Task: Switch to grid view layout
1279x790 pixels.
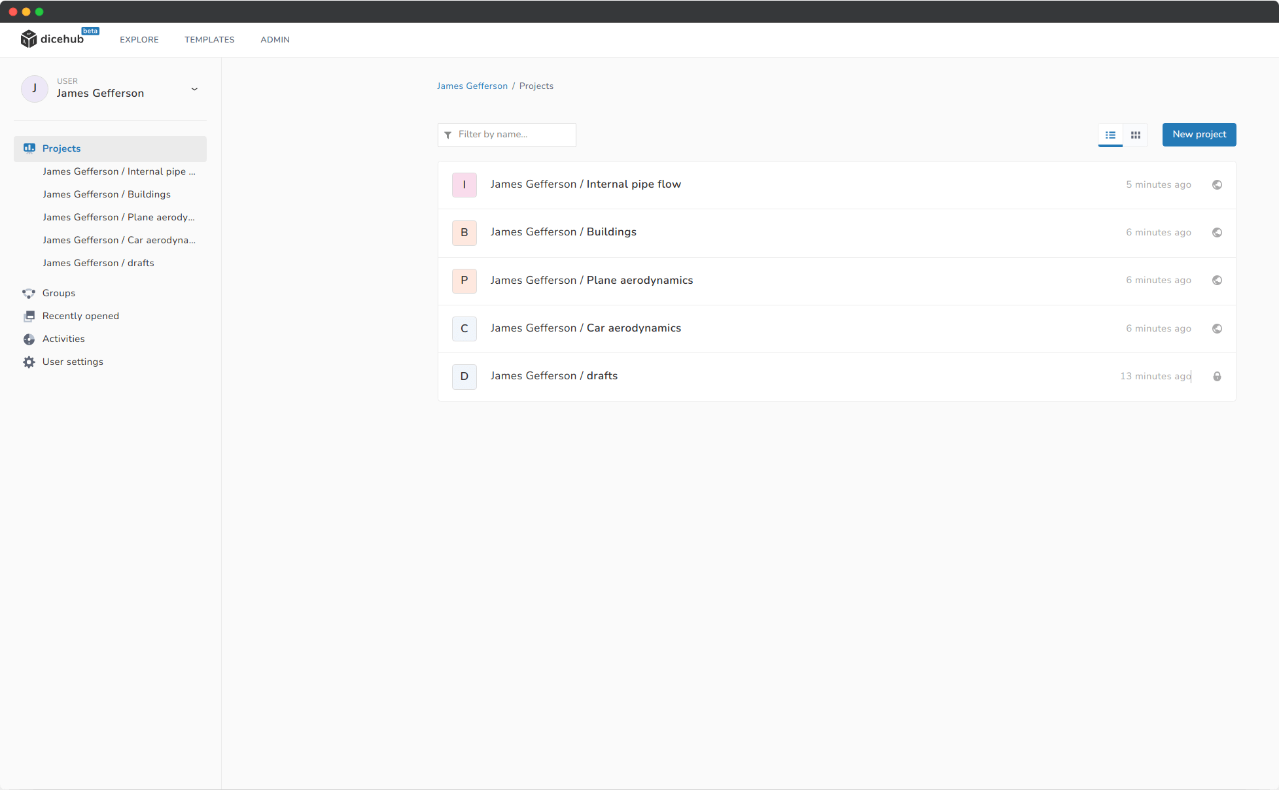Action: (x=1136, y=135)
